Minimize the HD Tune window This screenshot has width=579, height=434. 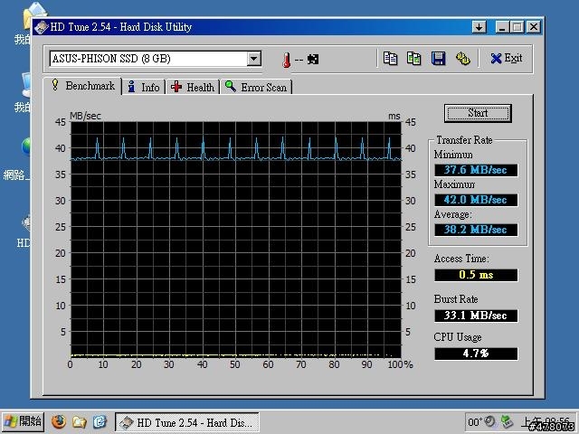coord(502,27)
